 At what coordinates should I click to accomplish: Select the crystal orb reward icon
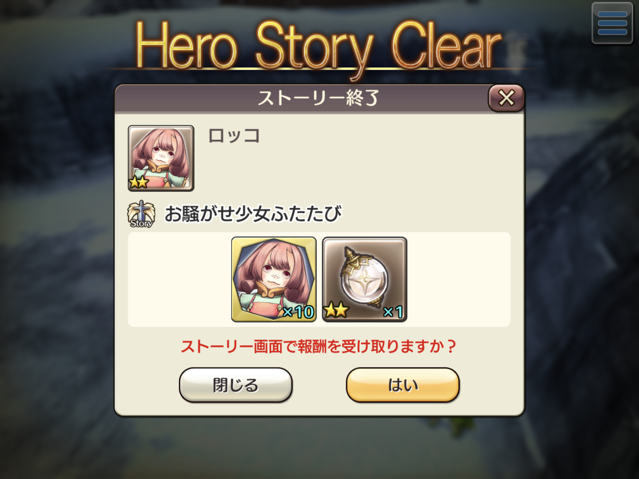(x=365, y=279)
